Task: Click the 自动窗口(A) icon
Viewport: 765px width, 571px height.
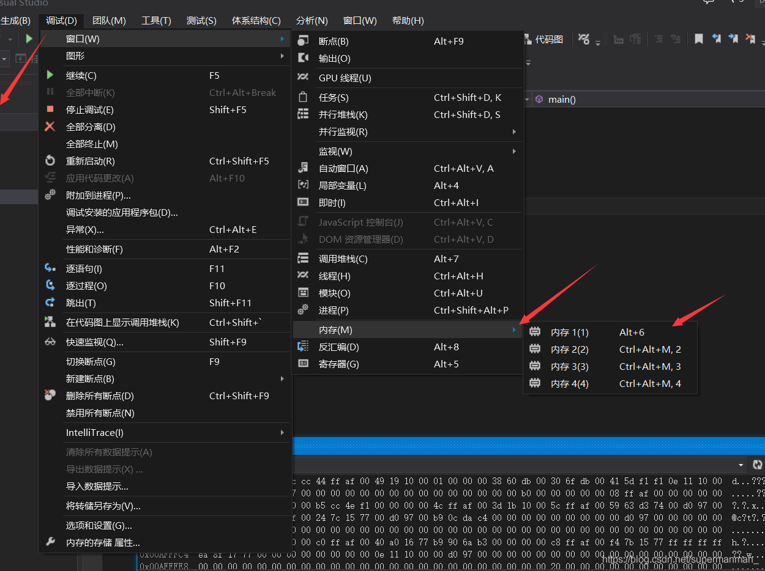Action: coord(303,168)
